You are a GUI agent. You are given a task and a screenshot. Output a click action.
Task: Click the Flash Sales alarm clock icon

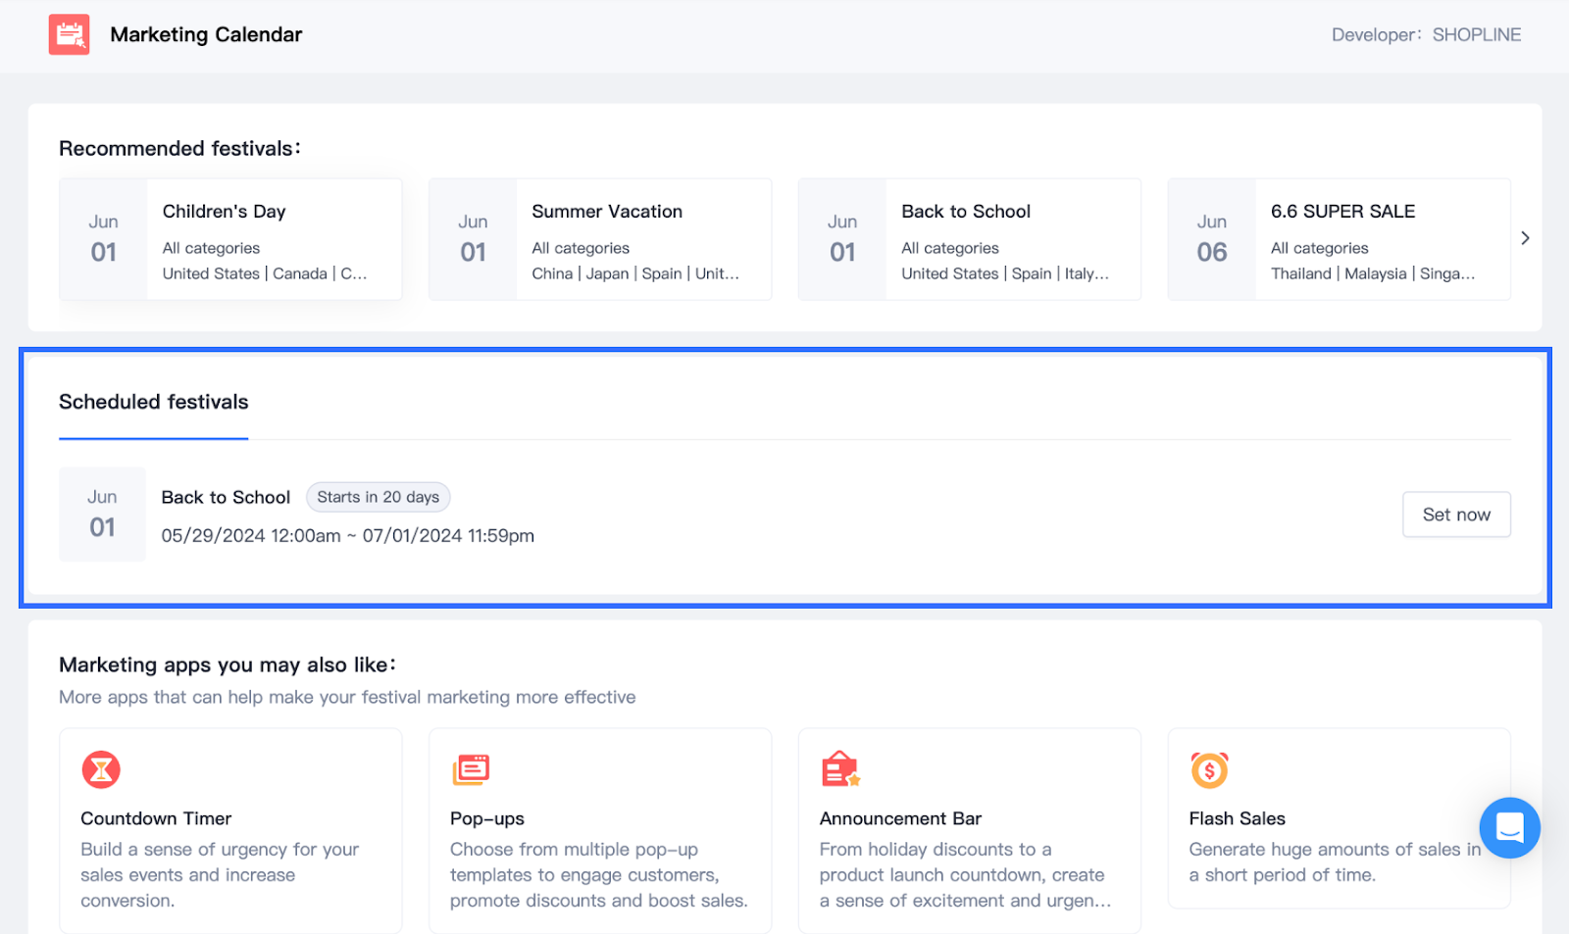point(1209,769)
